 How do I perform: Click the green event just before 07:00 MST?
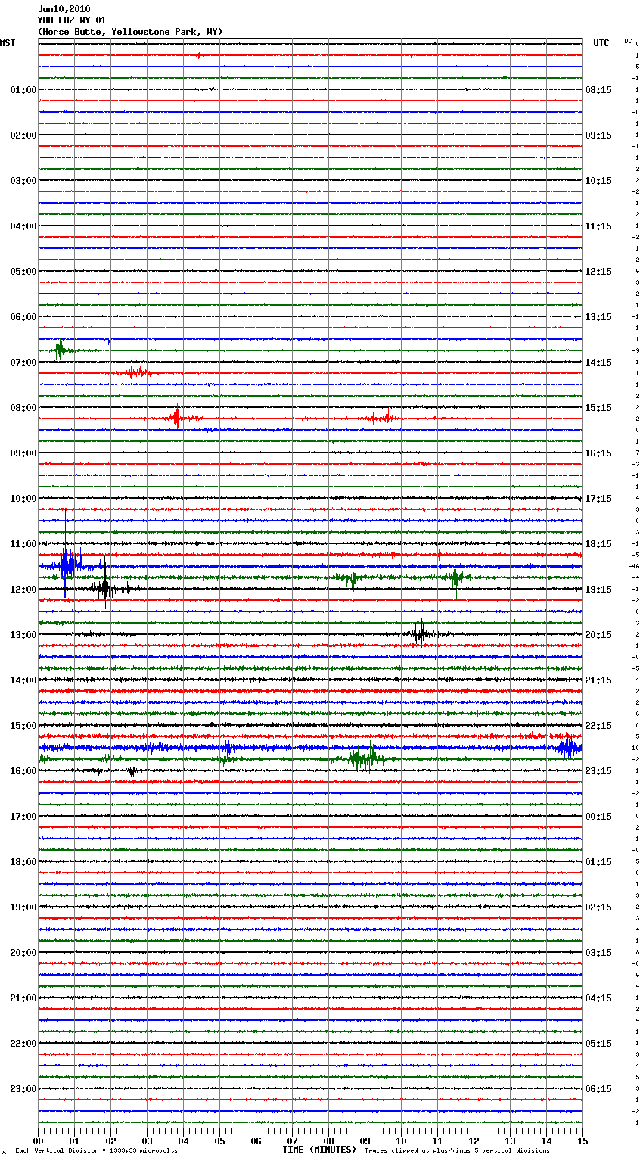61,350
